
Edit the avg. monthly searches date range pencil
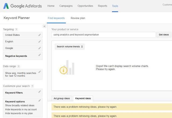click(40, 72)
